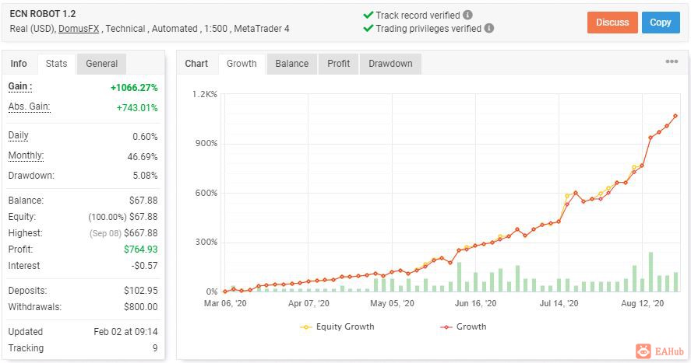The height and width of the screenshot is (363, 691).
Task: Click info icon beside Trading privileges verified
Action: click(x=488, y=28)
